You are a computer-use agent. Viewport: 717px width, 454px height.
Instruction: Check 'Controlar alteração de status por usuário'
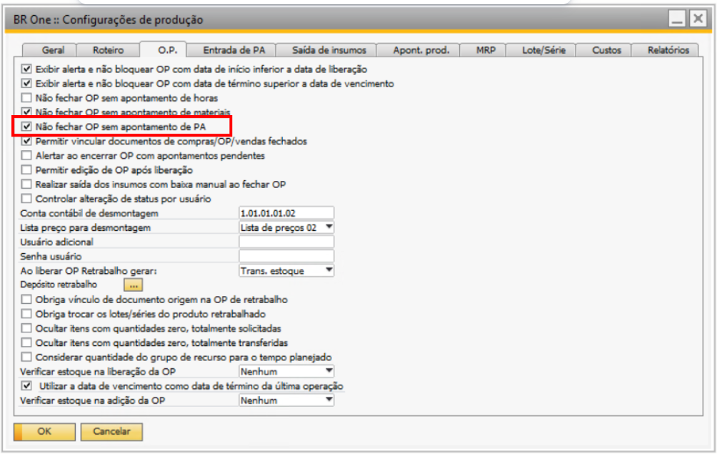coord(27,198)
